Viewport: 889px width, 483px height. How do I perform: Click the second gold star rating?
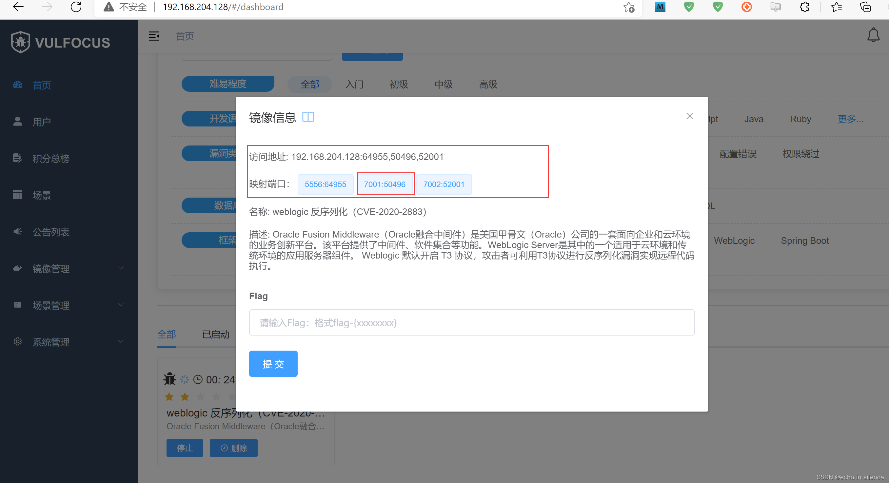click(185, 397)
